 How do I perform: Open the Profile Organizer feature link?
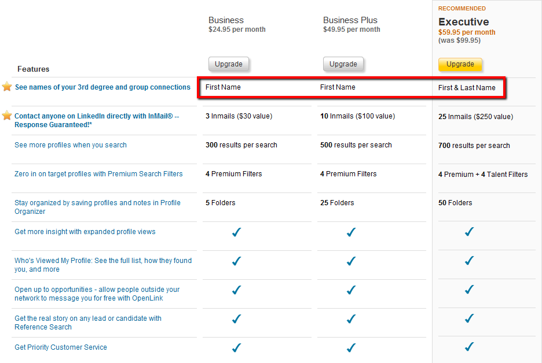[97, 207]
